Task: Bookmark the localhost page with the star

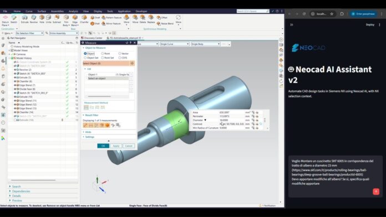Action: pyautogui.click(x=332, y=14)
